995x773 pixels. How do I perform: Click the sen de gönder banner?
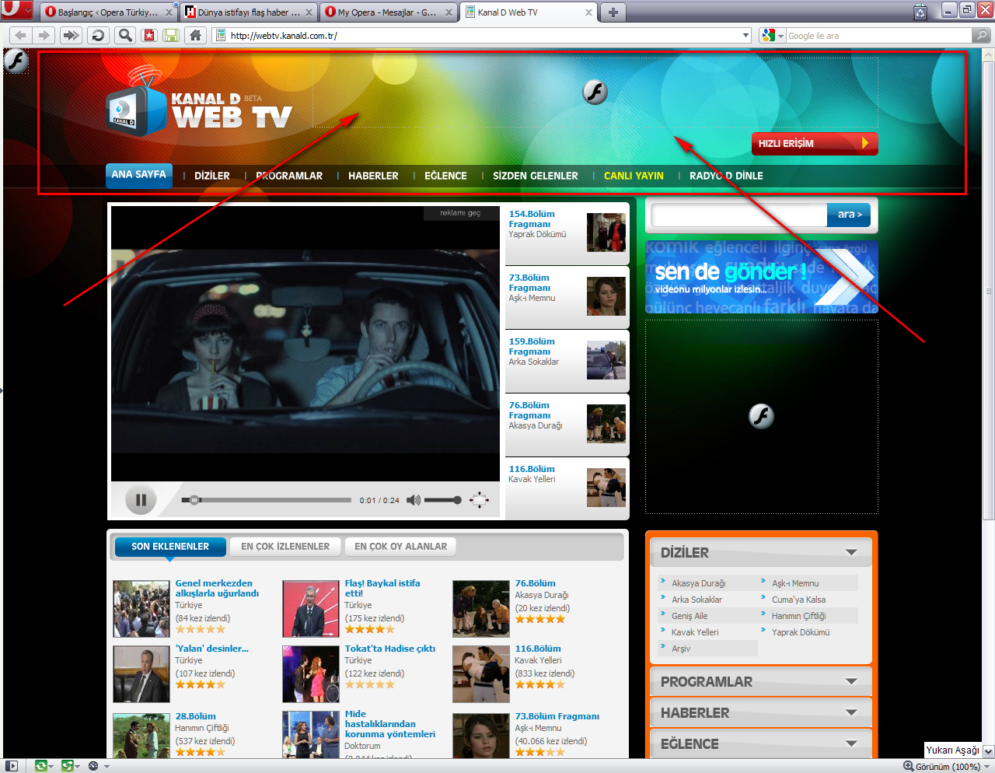[761, 278]
